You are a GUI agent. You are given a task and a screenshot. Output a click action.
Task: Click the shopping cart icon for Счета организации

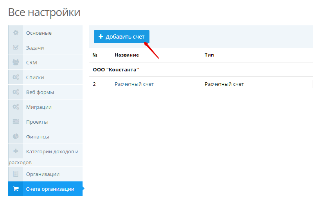coord(16,189)
